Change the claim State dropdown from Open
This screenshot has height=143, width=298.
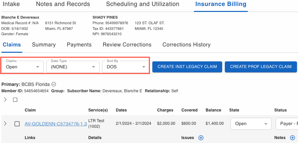click(x=251, y=124)
